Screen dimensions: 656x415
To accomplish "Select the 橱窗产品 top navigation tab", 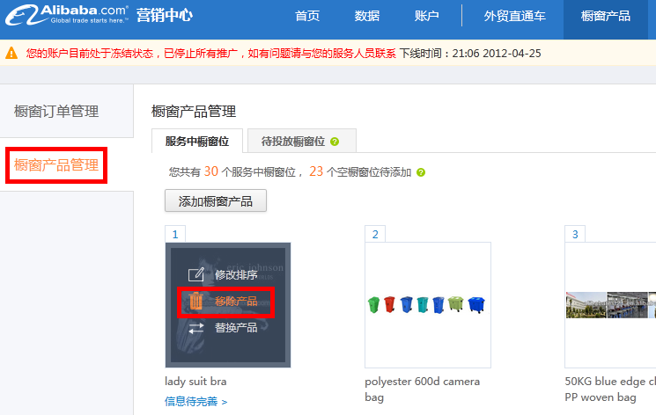I will coord(606,17).
